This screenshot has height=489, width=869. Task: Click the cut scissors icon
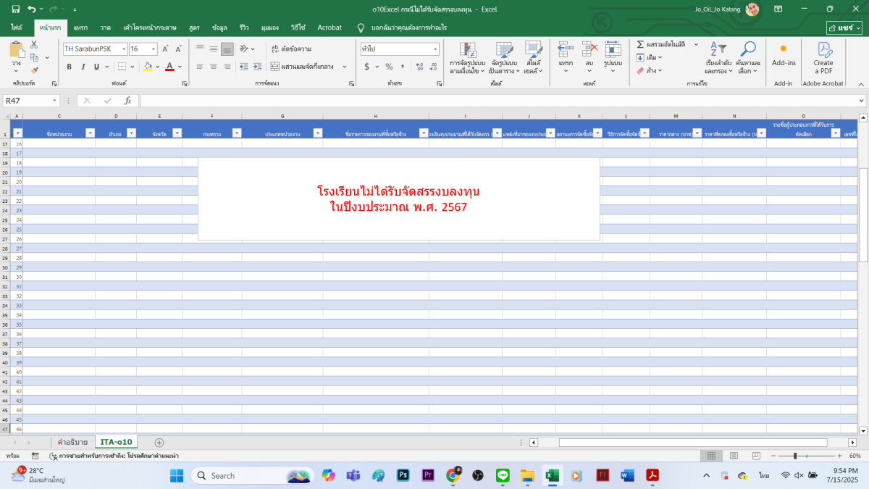coord(34,45)
